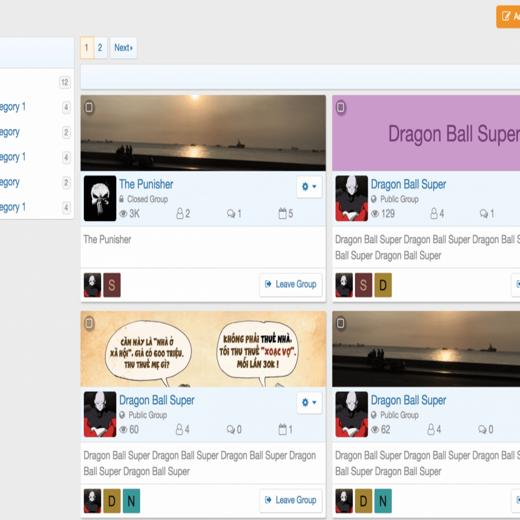Image resolution: width=520 pixels, height=520 pixels.
Task: Click The Punisher skull avatar
Action: pyautogui.click(x=100, y=199)
